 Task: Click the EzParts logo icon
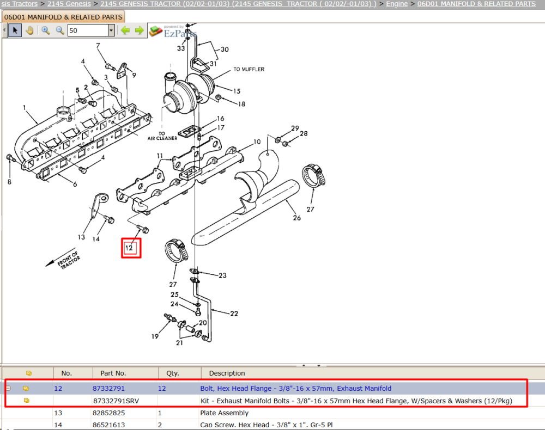156,31
